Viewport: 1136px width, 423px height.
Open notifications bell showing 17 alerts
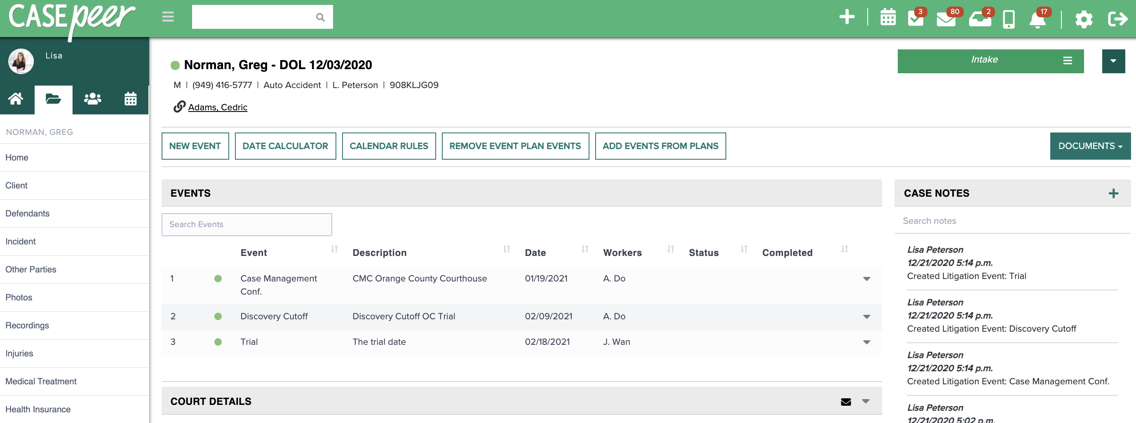[1039, 19]
